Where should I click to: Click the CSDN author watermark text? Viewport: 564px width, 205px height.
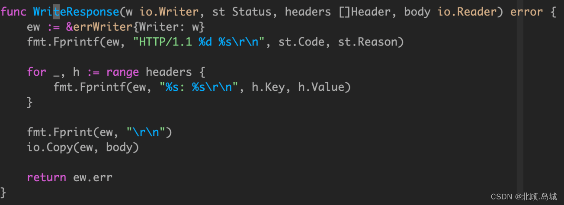pyautogui.click(x=523, y=197)
